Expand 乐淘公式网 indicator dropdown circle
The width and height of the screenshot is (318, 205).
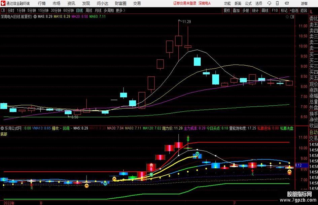coord(2,128)
